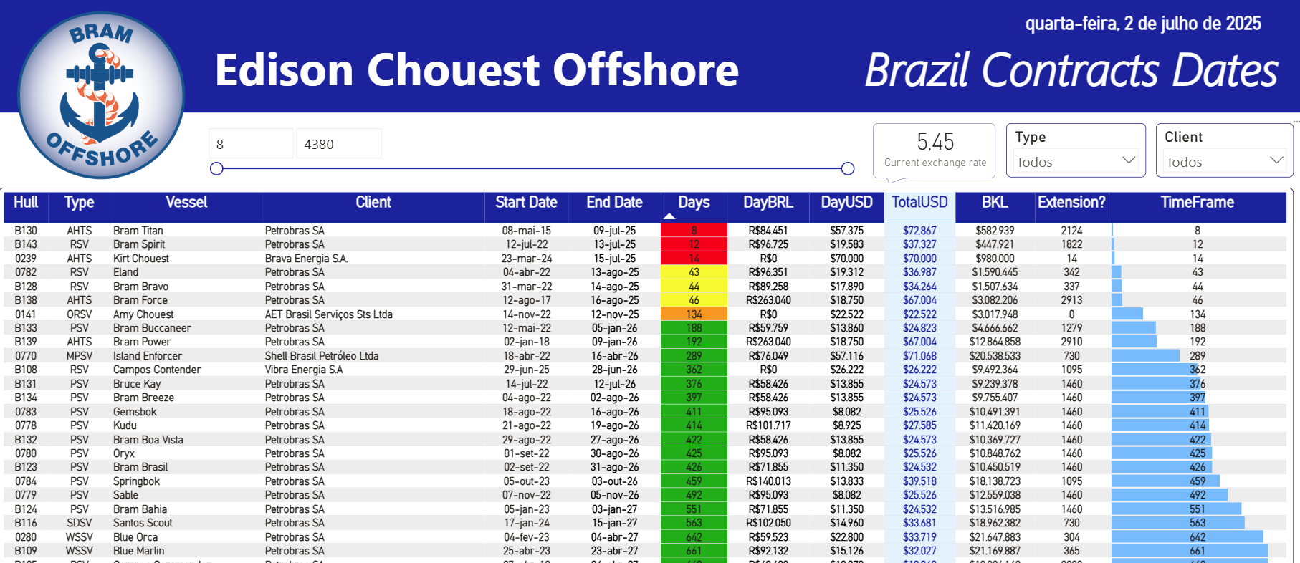
Task: Select the Springbok vessel cell
Action: (x=136, y=481)
